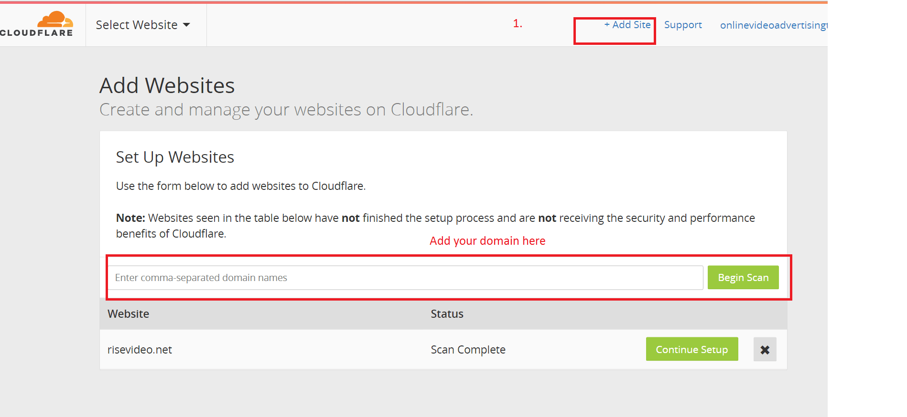Click the Status column header

point(447,314)
